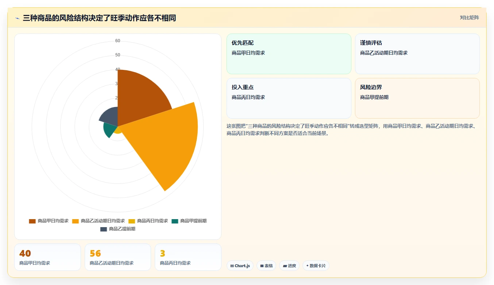The image size is (494, 285).
Task: Open the 投入重点 matrix card
Action: pos(289,98)
